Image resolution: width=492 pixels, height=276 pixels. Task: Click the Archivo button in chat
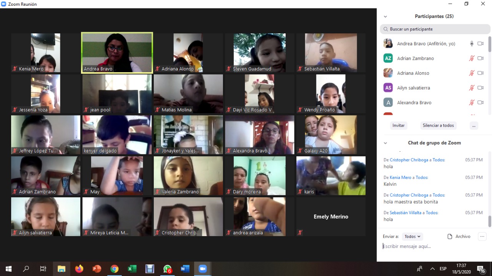tap(459, 236)
